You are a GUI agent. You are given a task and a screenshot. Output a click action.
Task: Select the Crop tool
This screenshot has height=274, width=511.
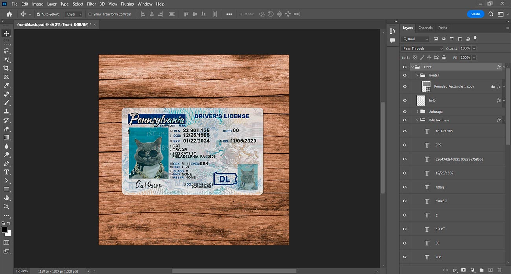[6, 68]
